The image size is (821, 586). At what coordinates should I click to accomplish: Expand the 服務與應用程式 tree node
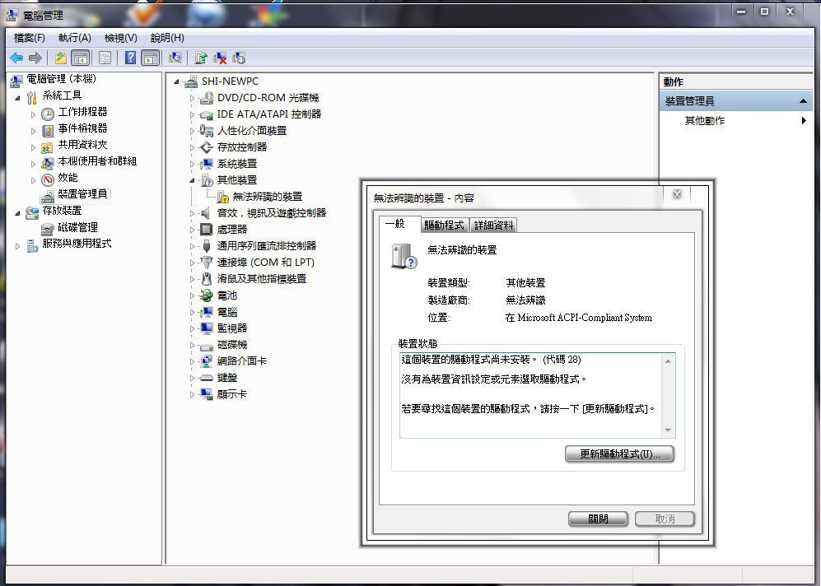[17, 246]
